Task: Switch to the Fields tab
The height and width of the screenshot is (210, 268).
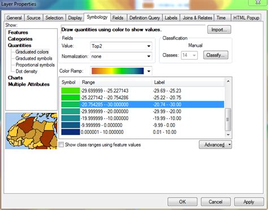Action: 118,18
